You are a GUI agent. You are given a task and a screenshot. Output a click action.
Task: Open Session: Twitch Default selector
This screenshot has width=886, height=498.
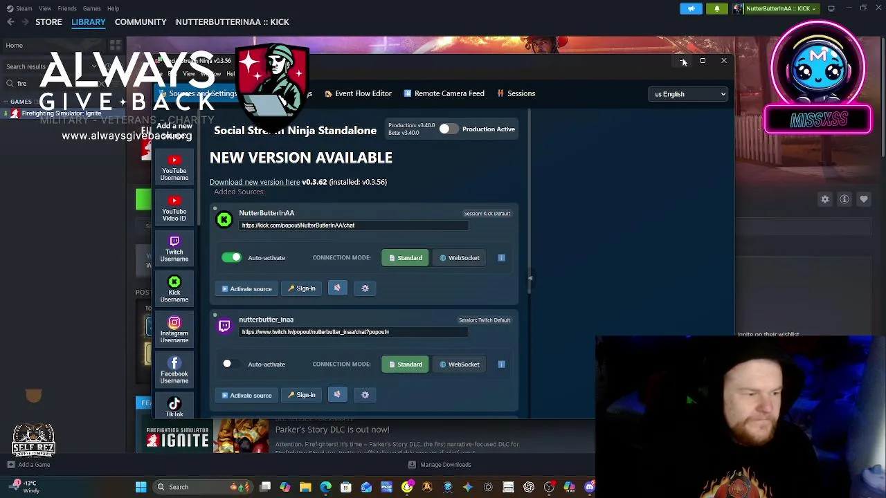pos(484,320)
